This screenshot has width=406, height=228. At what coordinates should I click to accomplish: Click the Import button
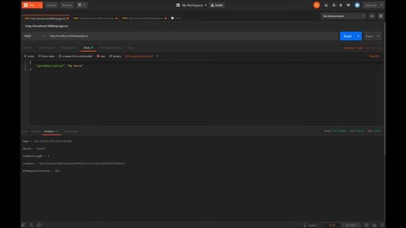pos(51,5)
